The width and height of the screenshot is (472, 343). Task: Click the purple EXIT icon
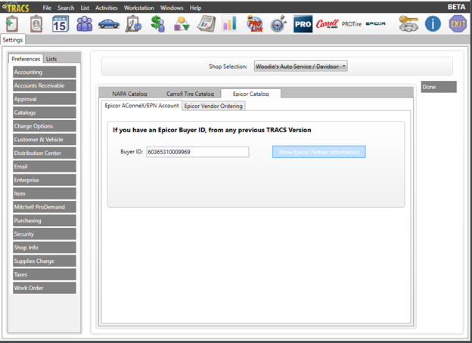coord(458,23)
